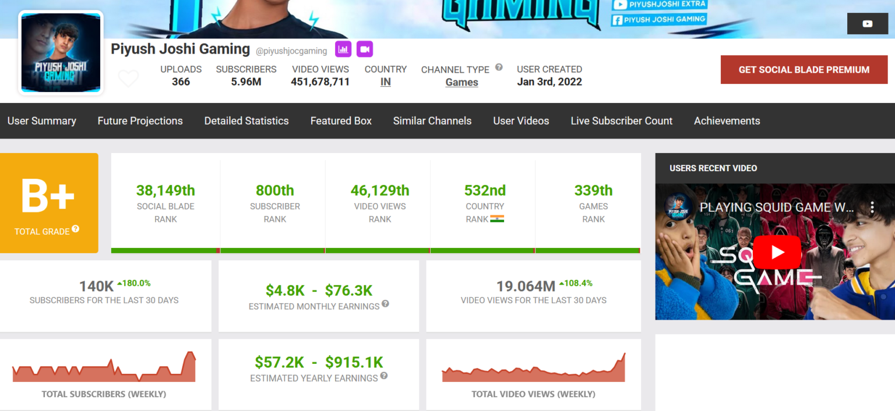Switch to the Achievements tab

(x=727, y=121)
